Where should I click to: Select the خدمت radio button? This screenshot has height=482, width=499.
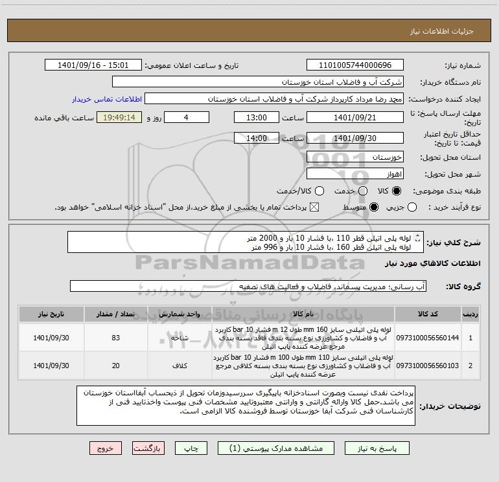click(363, 191)
